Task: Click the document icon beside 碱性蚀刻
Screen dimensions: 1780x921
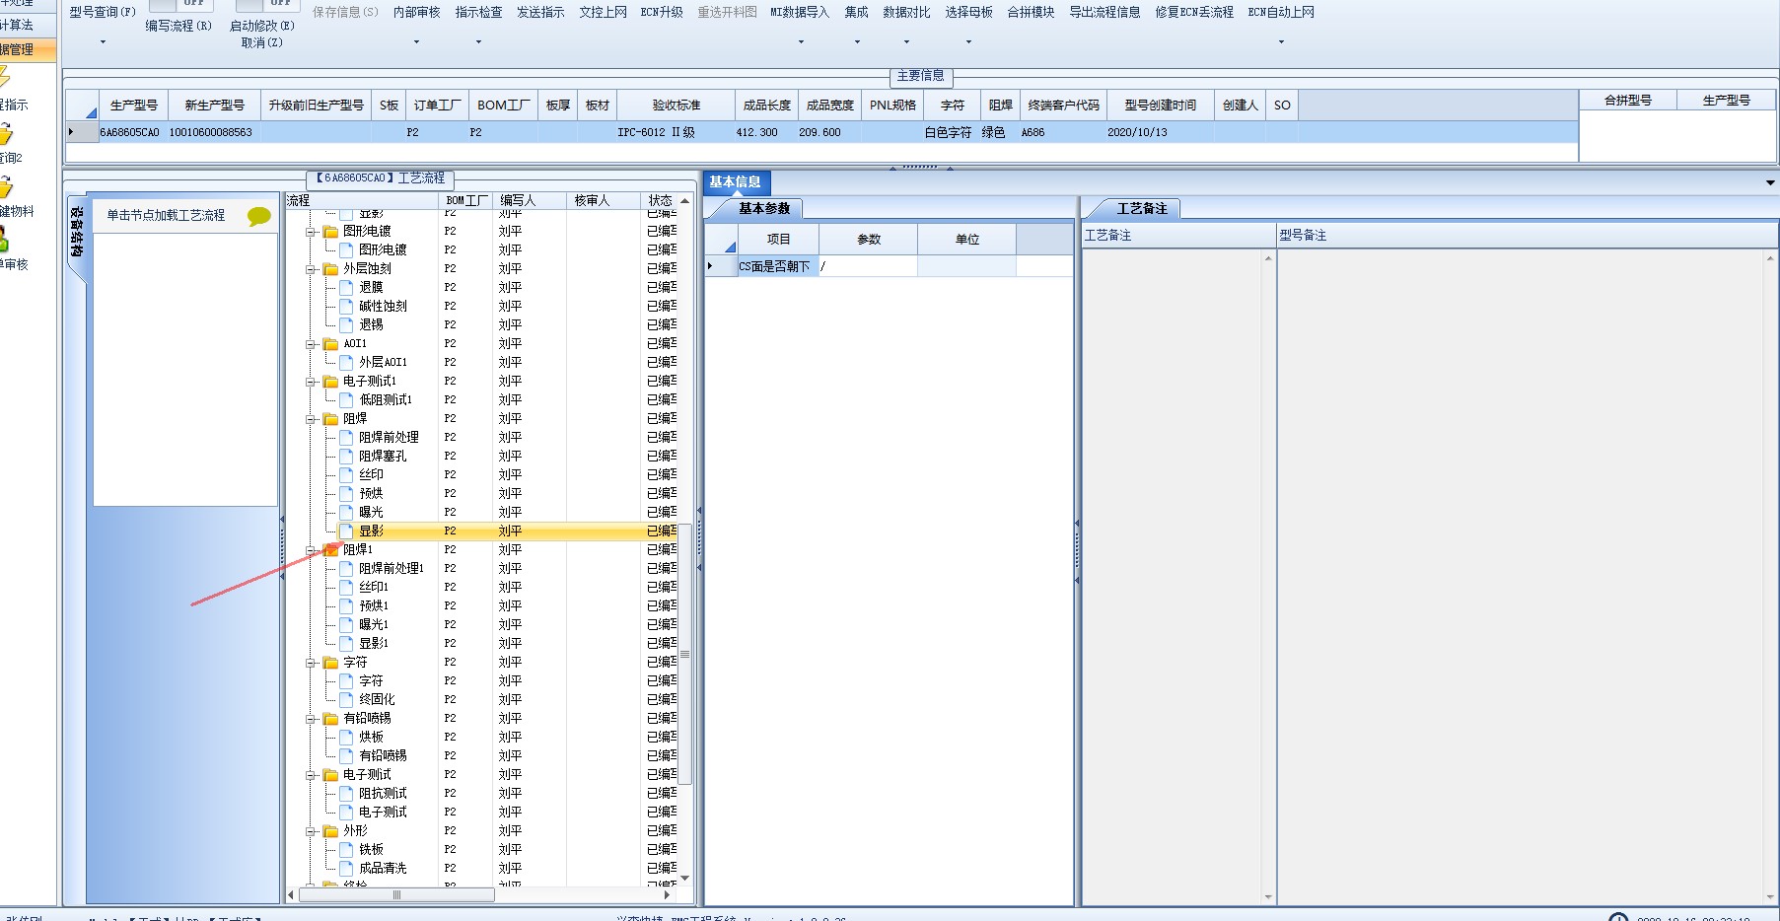Action: pyautogui.click(x=346, y=306)
